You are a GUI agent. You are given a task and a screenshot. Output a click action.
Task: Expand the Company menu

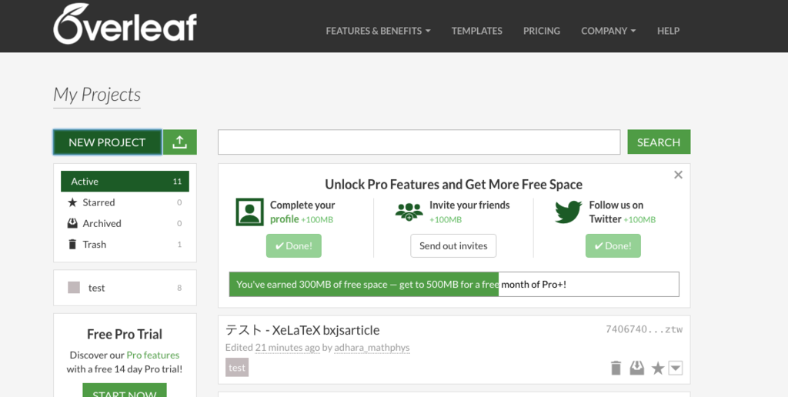pyautogui.click(x=609, y=31)
